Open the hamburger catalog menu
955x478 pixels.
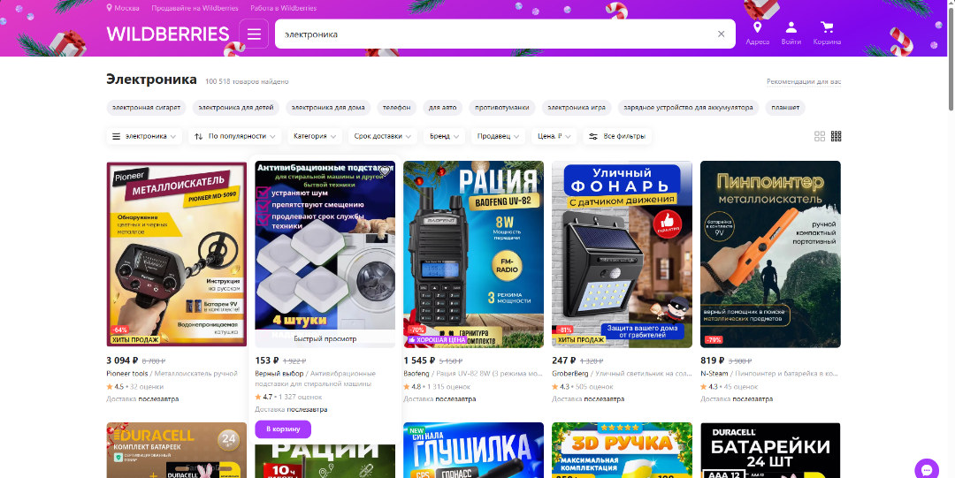pyautogui.click(x=254, y=34)
